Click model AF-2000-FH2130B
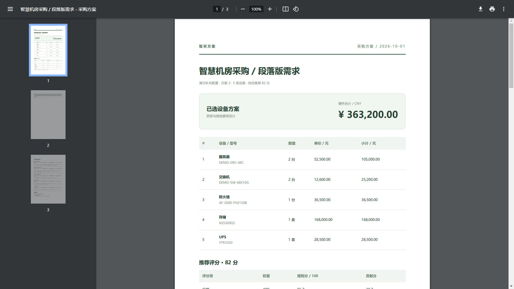The width and height of the screenshot is (514, 289). coord(233,203)
